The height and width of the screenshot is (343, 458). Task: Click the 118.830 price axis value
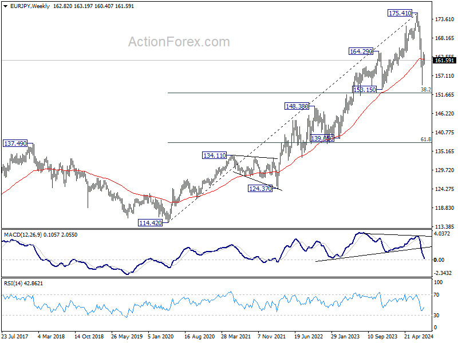pyautogui.click(x=445, y=208)
